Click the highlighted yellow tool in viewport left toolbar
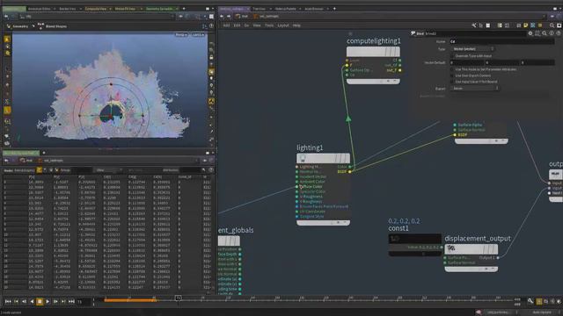The image size is (563, 316). 7,111
